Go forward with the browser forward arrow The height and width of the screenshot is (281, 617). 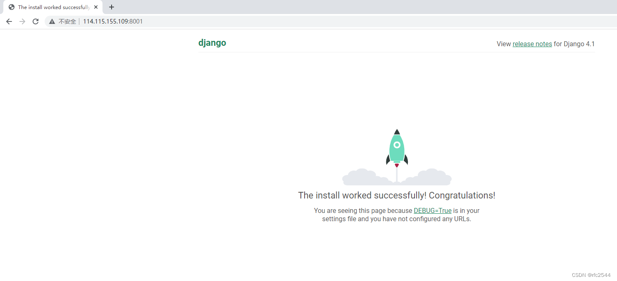(x=22, y=21)
